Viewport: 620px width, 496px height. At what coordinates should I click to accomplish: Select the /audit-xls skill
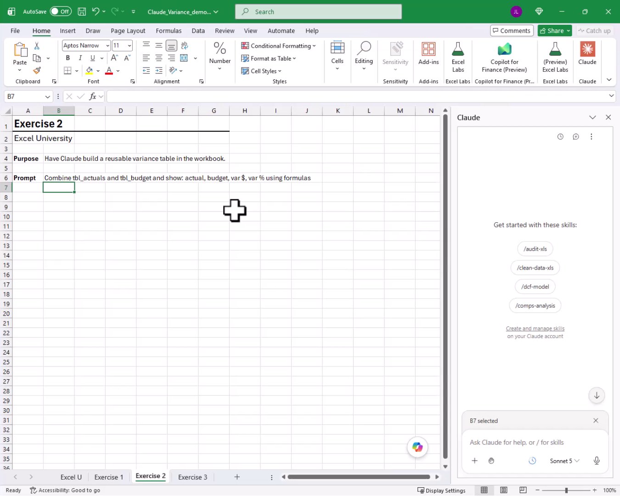[x=535, y=249]
